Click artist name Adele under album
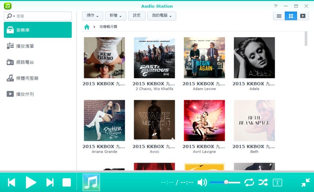This screenshot has height=192, width=314. pos(254,89)
